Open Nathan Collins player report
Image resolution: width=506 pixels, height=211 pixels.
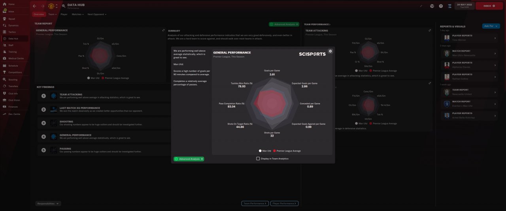(x=470, y=76)
